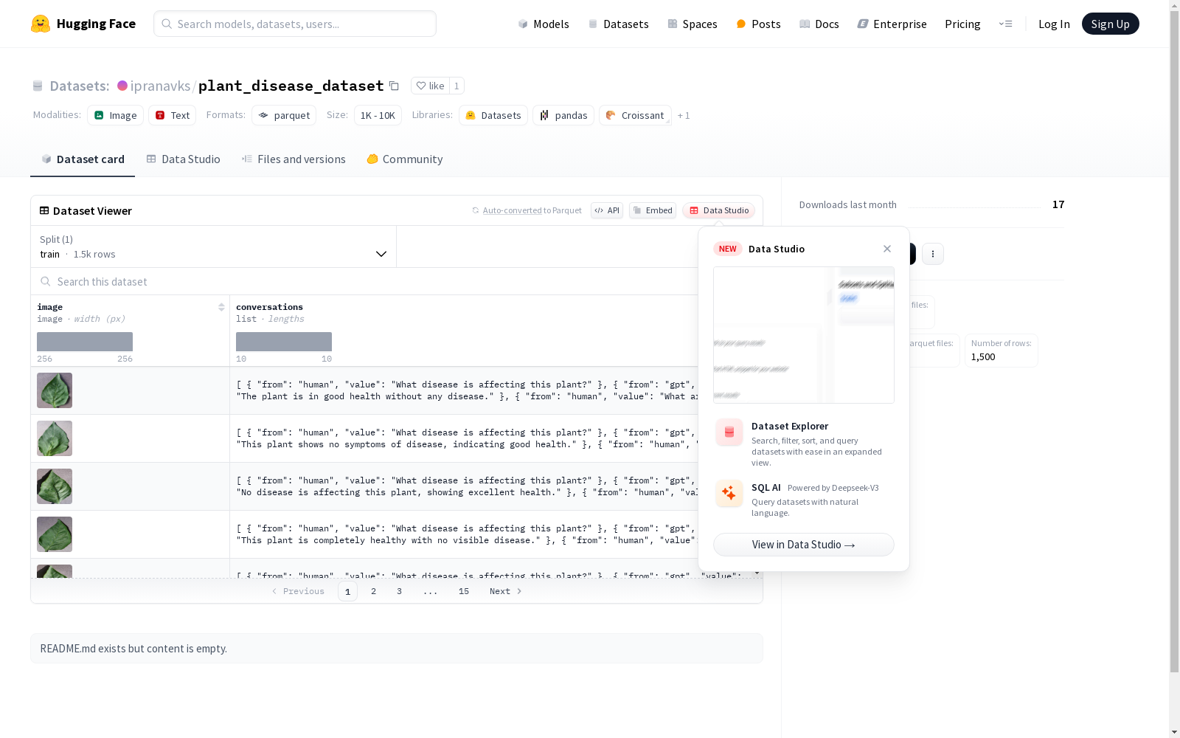
Task: Click the Datasets: breadcrumb link
Action: coord(79,86)
